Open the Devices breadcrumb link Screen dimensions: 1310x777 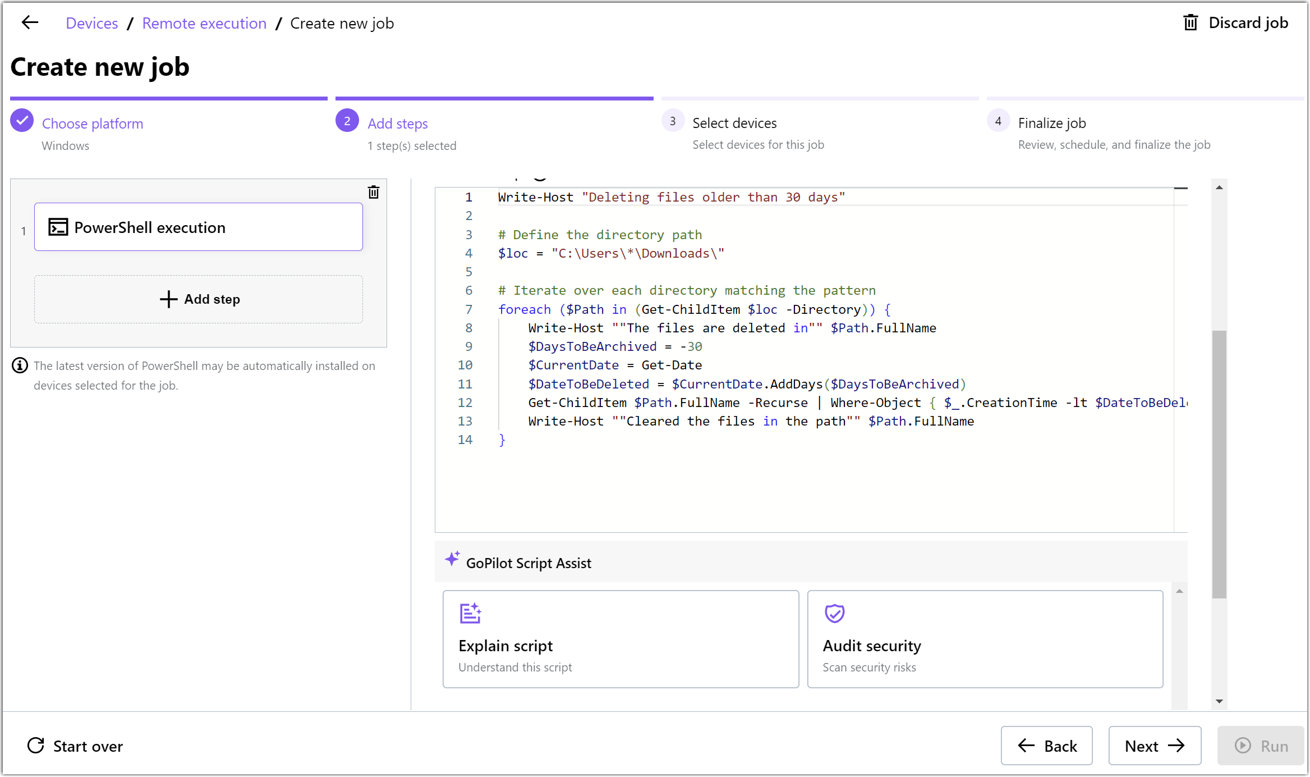[91, 23]
